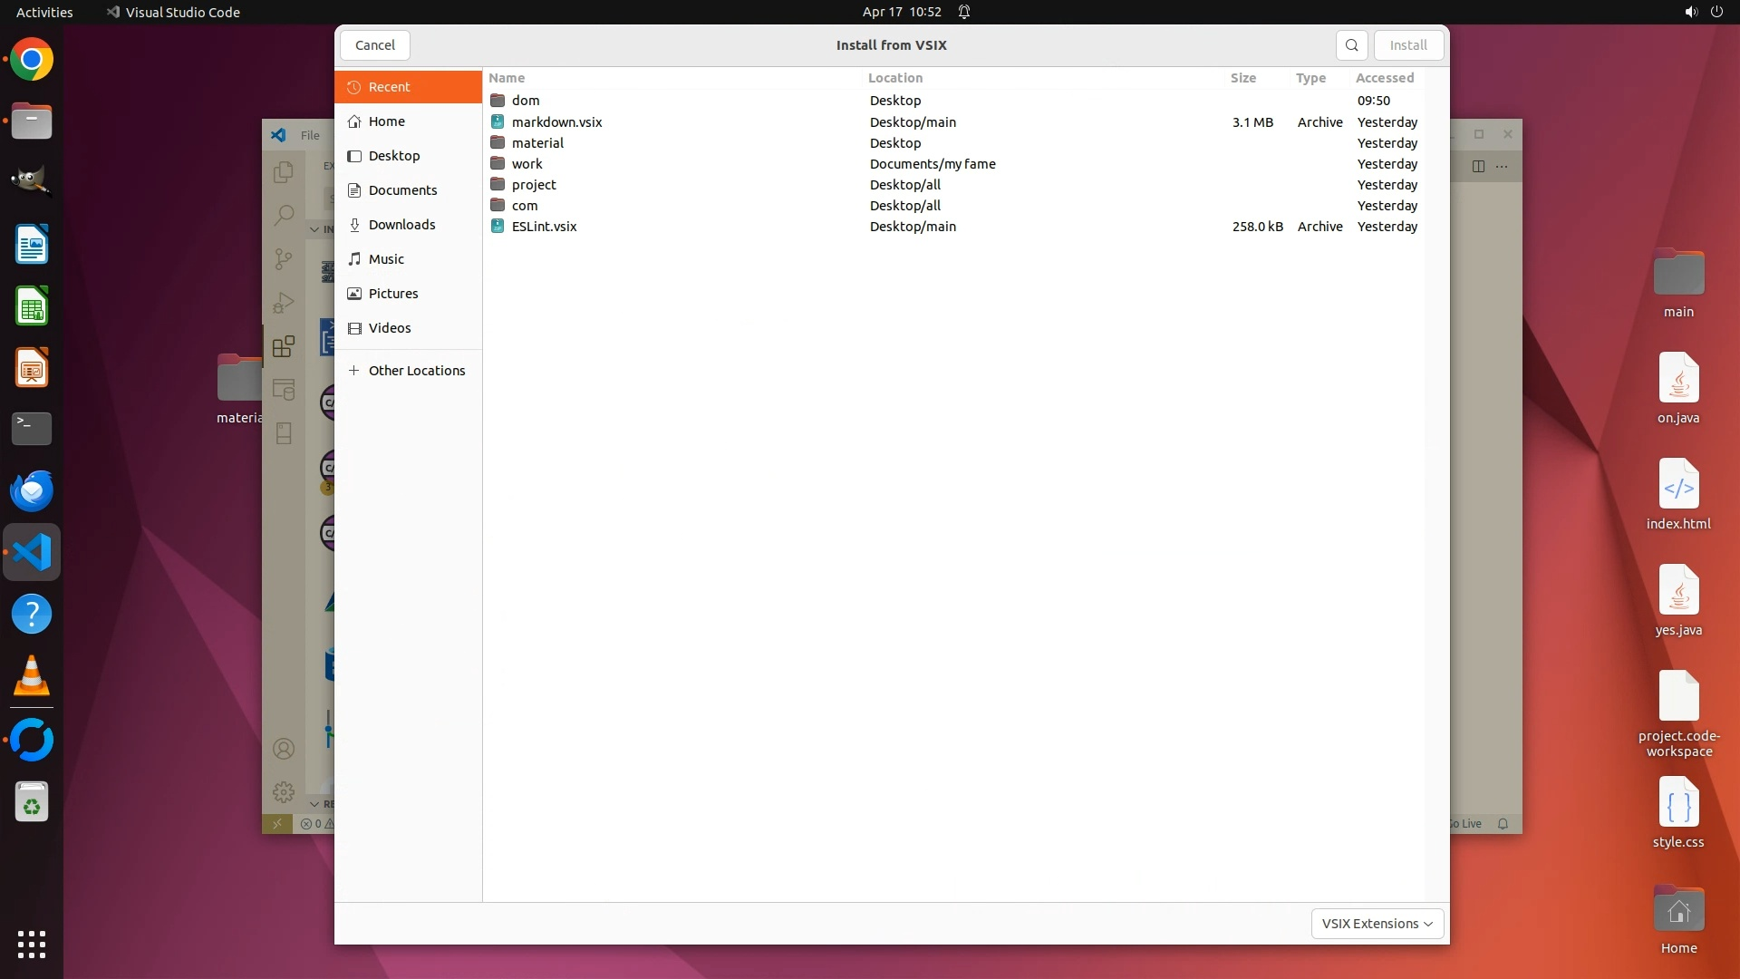Open the Run and Debug icon

click(x=284, y=303)
